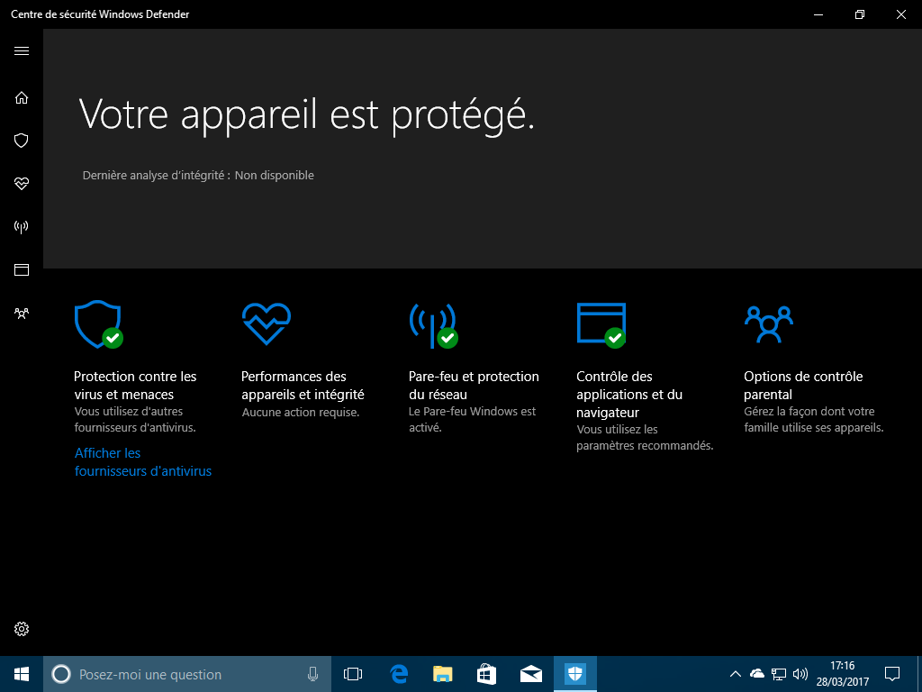The width and height of the screenshot is (922, 692).
Task: Show hidden system tray icons
Action: coord(735,674)
